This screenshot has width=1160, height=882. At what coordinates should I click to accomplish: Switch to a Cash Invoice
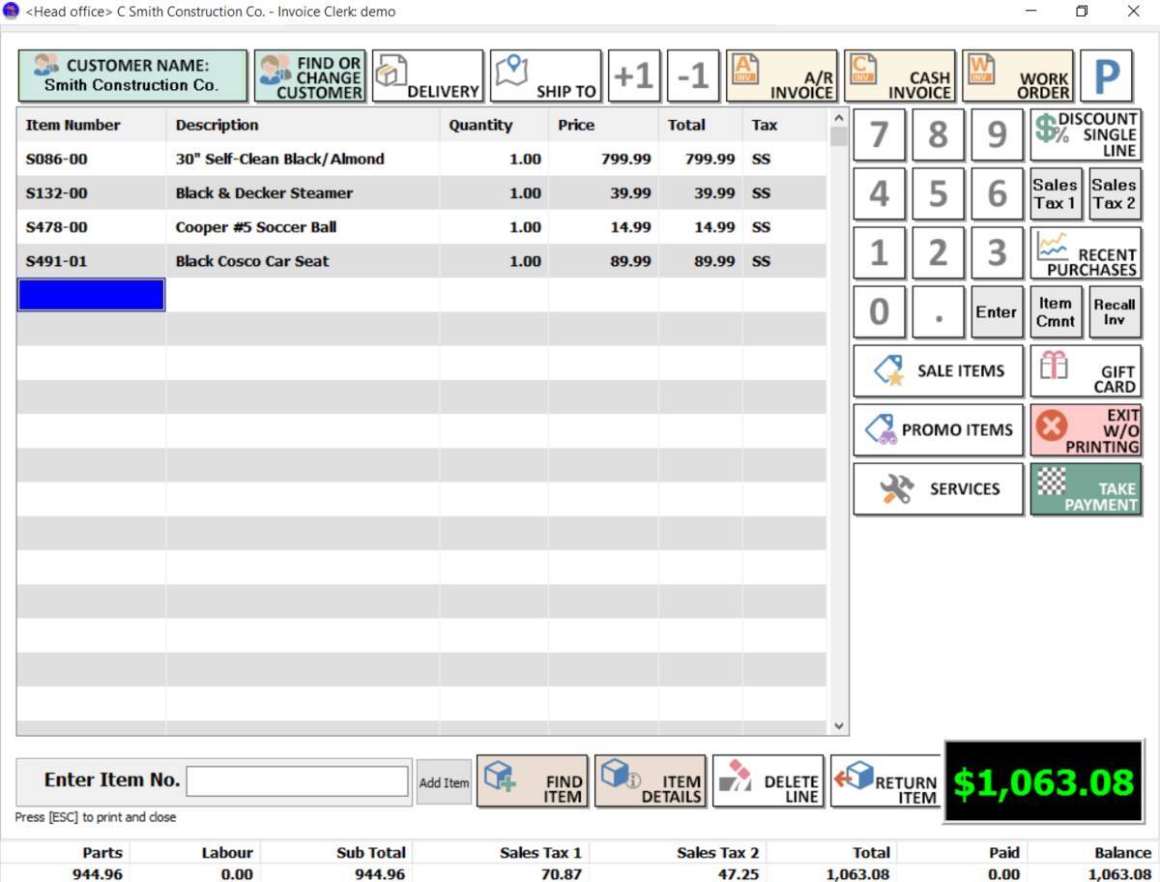pos(899,75)
